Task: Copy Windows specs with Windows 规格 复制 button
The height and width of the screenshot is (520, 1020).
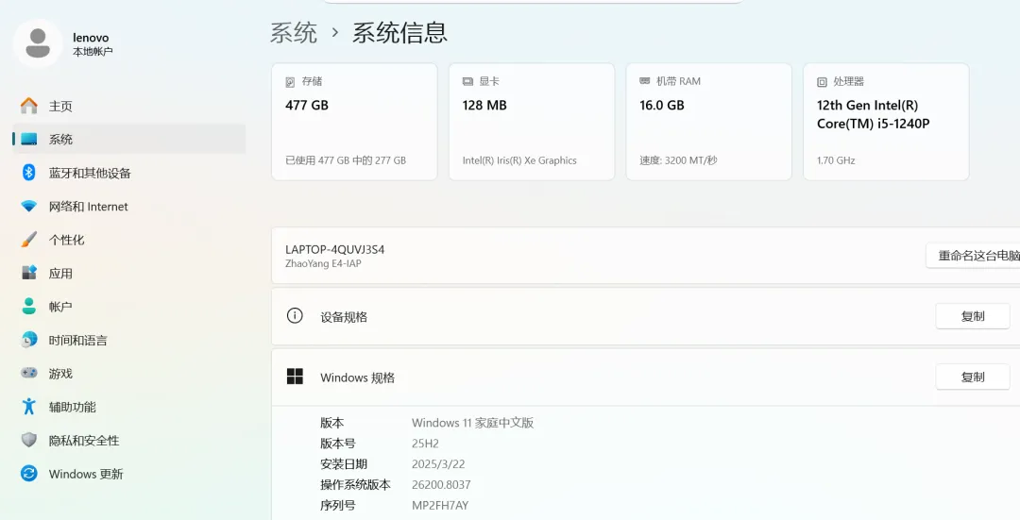Action: coord(973,377)
